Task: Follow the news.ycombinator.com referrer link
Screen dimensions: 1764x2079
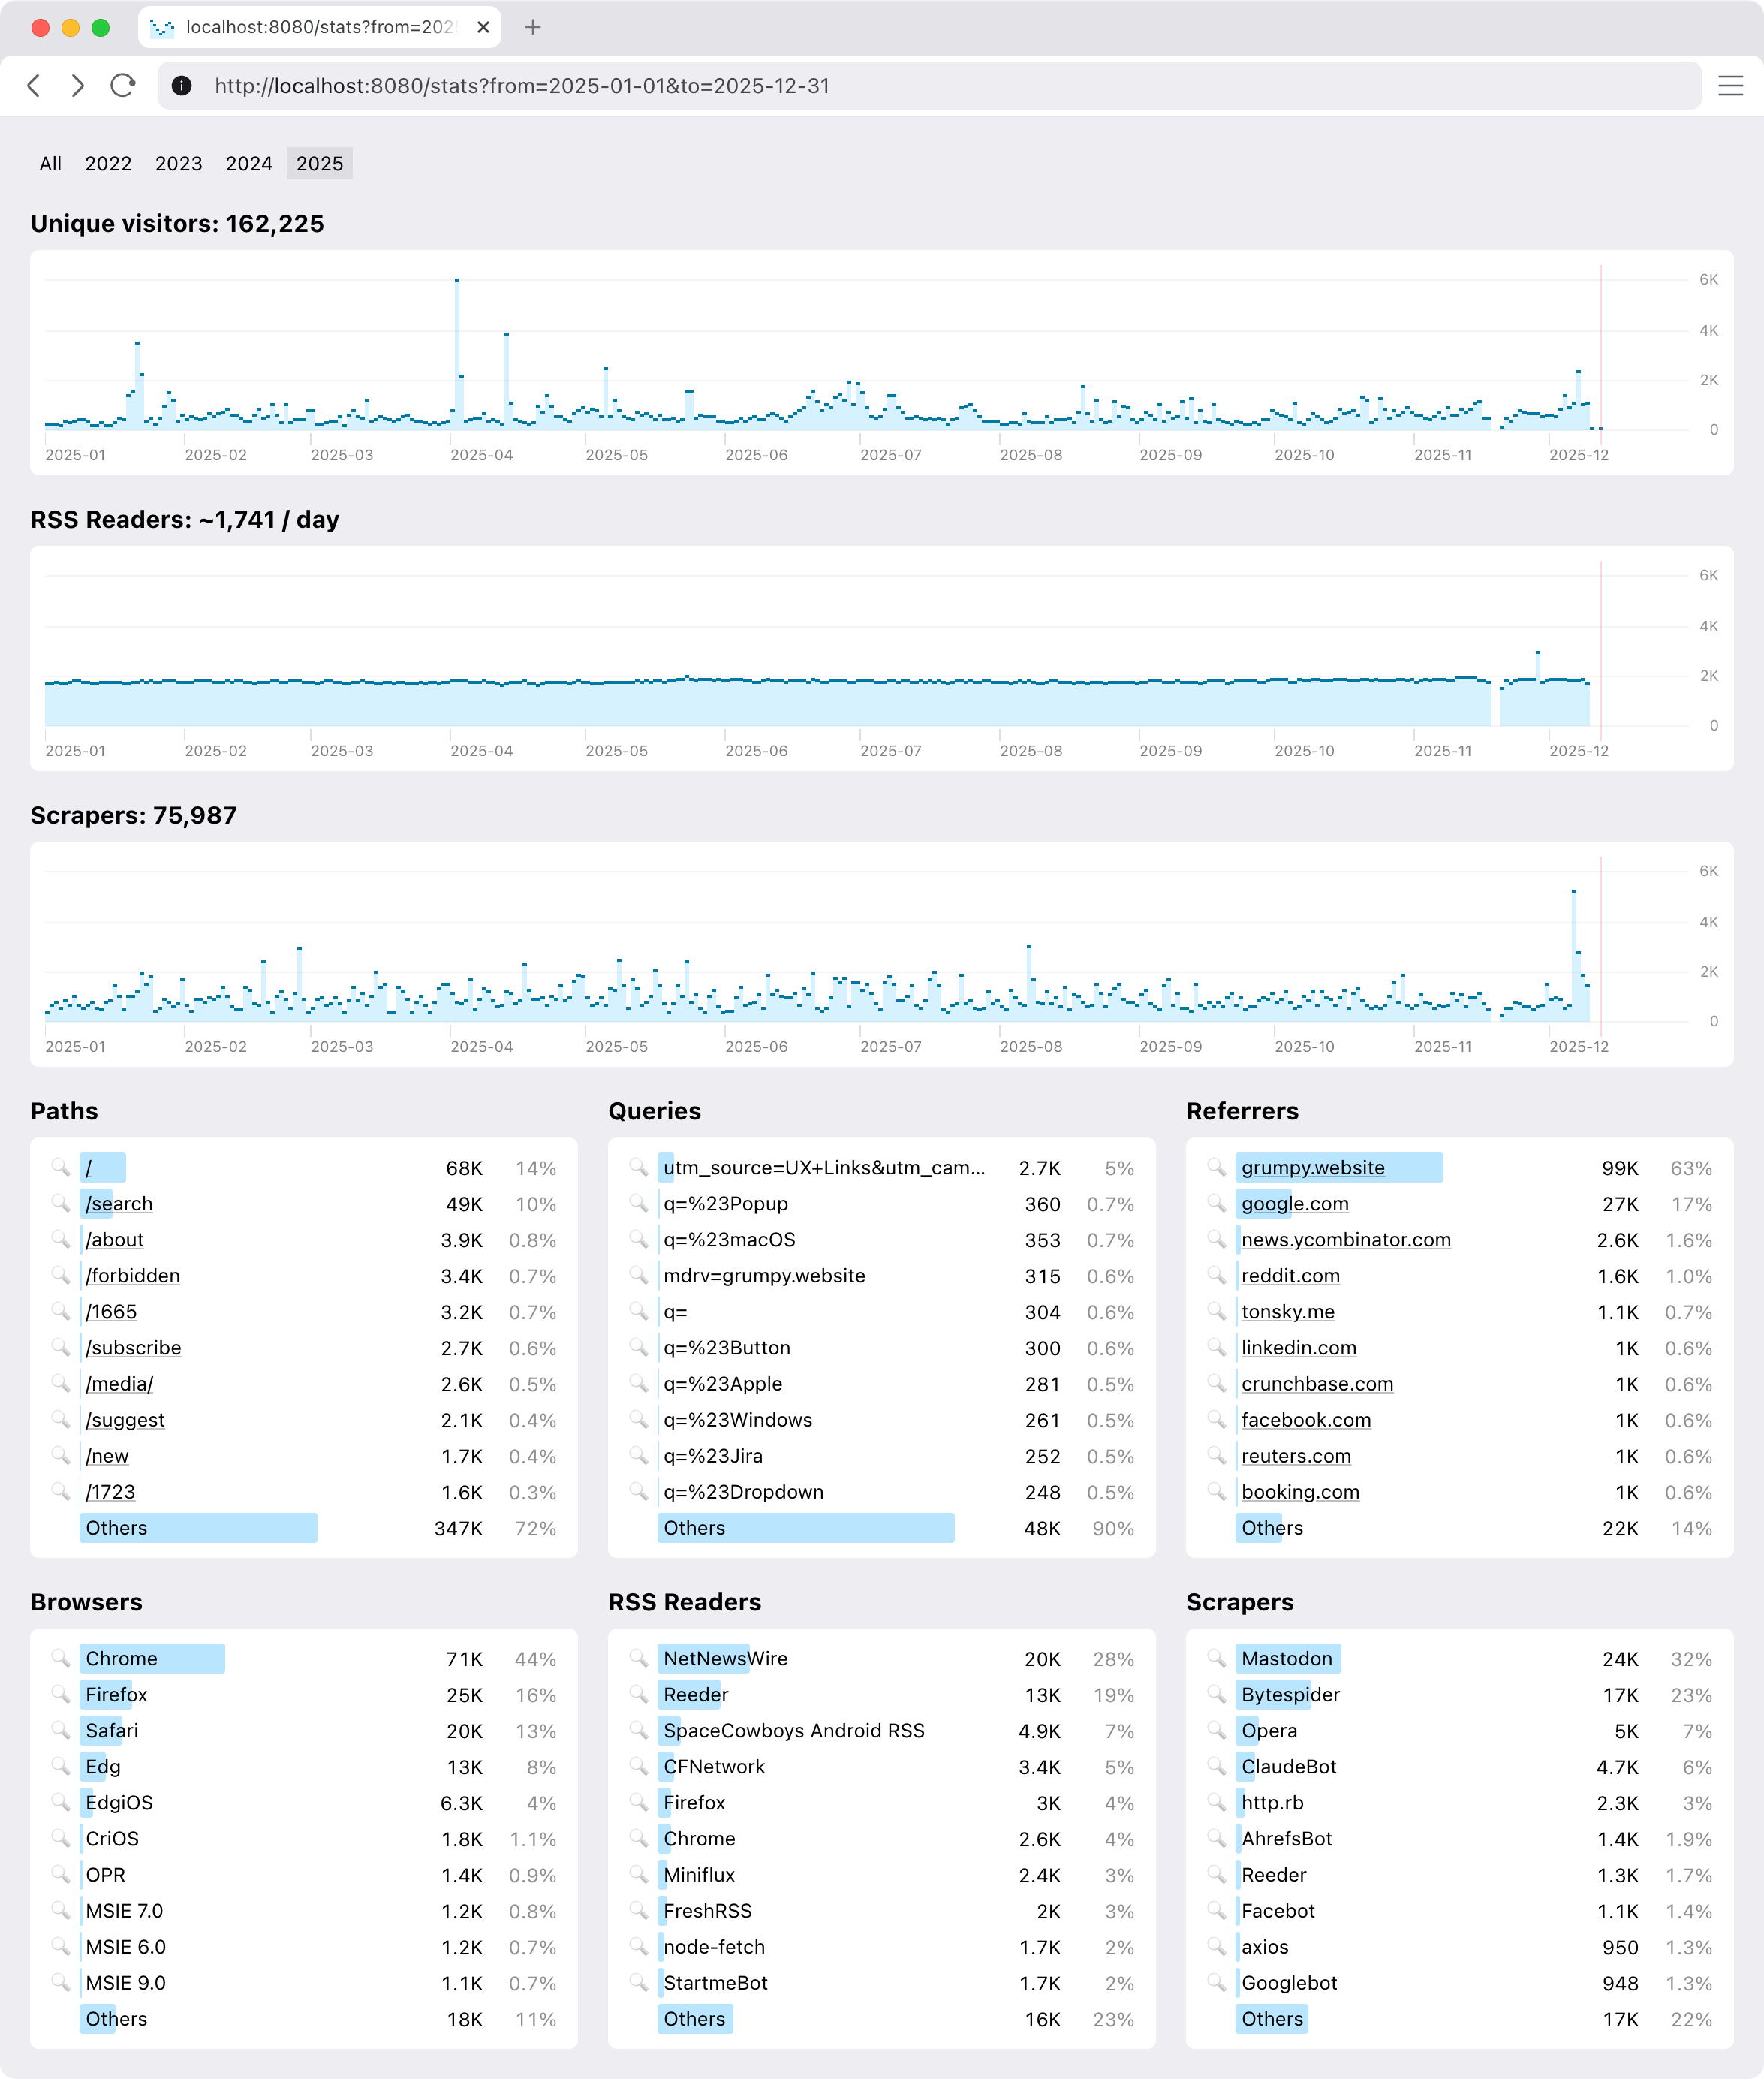Action: click(1345, 1239)
